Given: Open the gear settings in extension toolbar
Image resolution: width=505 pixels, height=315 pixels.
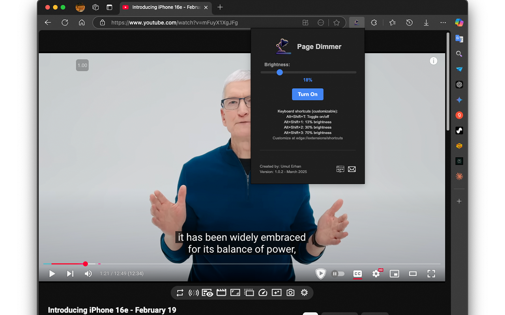Looking at the screenshot, I should (x=304, y=293).
